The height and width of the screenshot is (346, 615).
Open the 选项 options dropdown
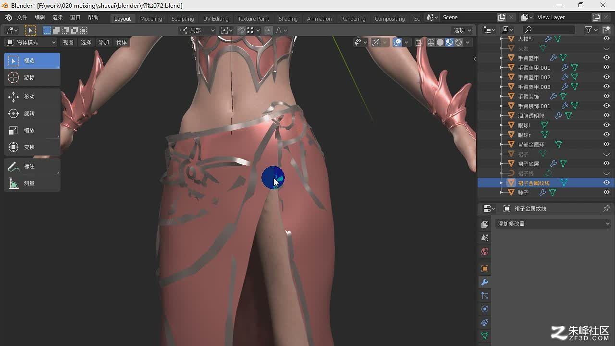coord(463,30)
